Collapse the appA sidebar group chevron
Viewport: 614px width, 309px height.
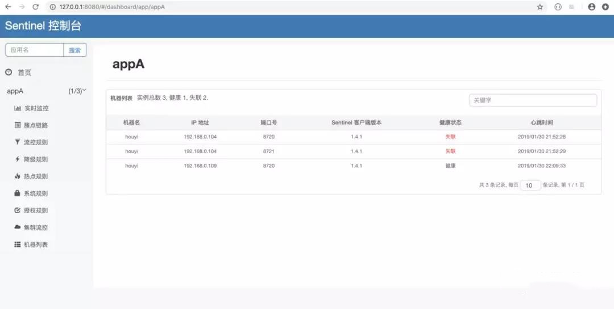(x=84, y=90)
